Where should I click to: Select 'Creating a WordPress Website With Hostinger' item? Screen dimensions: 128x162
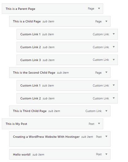(x=60, y=139)
